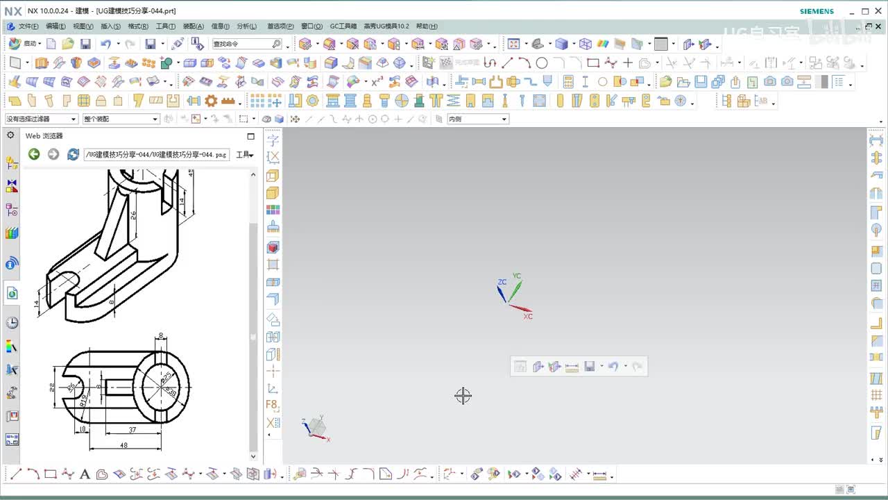Image resolution: width=888 pixels, height=500 pixels.
Task: Go forward in Web browser panel
Action: (53, 154)
